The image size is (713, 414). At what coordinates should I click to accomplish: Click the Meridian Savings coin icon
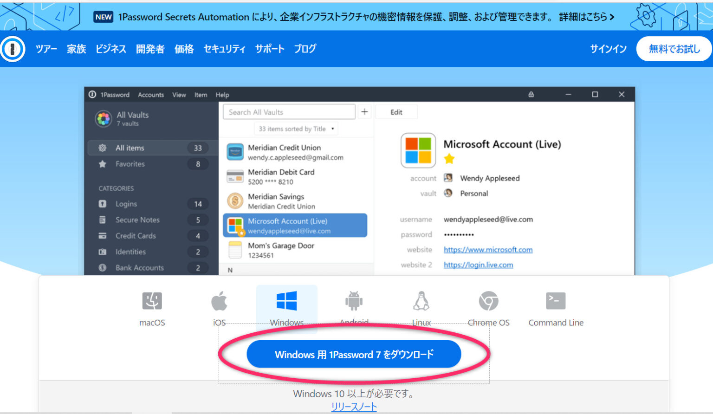click(x=235, y=201)
